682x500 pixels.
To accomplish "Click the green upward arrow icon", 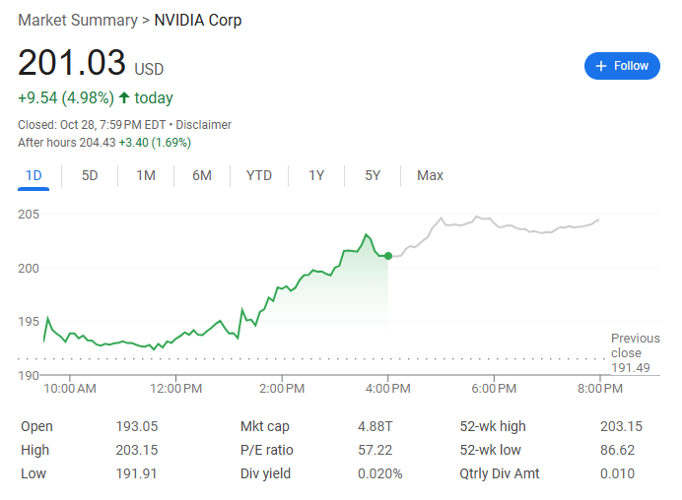I will tap(124, 97).
